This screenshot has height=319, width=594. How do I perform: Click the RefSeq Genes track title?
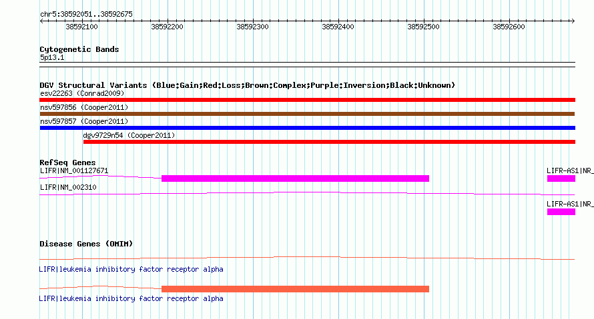pyautogui.click(x=67, y=162)
